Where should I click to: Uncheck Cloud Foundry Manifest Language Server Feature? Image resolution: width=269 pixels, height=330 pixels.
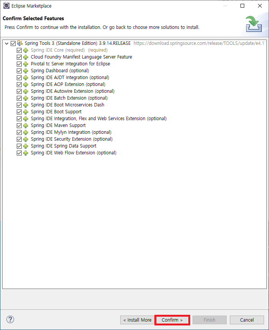tap(19, 57)
